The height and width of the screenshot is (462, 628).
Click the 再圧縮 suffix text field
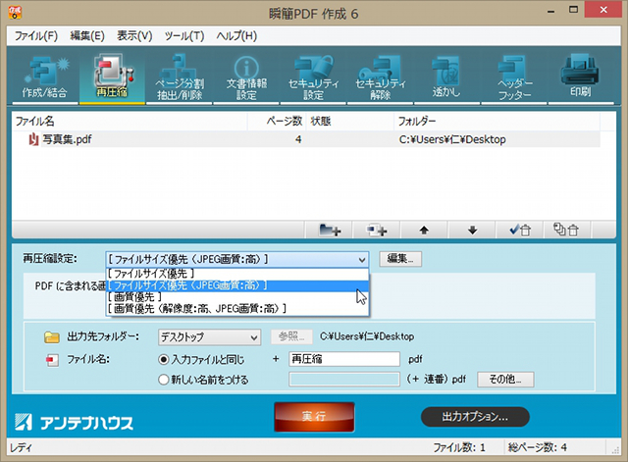click(x=344, y=359)
